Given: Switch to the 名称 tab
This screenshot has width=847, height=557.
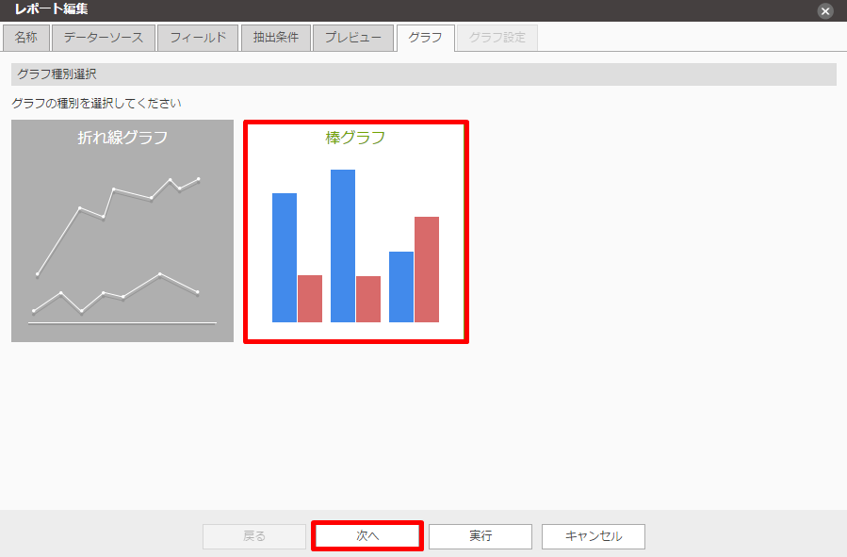Looking at the screenshot, I should [26, 38].
